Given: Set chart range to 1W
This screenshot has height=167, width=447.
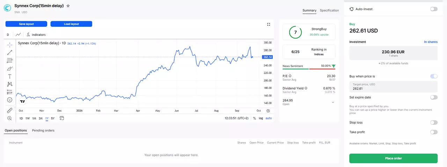Looking at the screenshot, I should 28,118.
